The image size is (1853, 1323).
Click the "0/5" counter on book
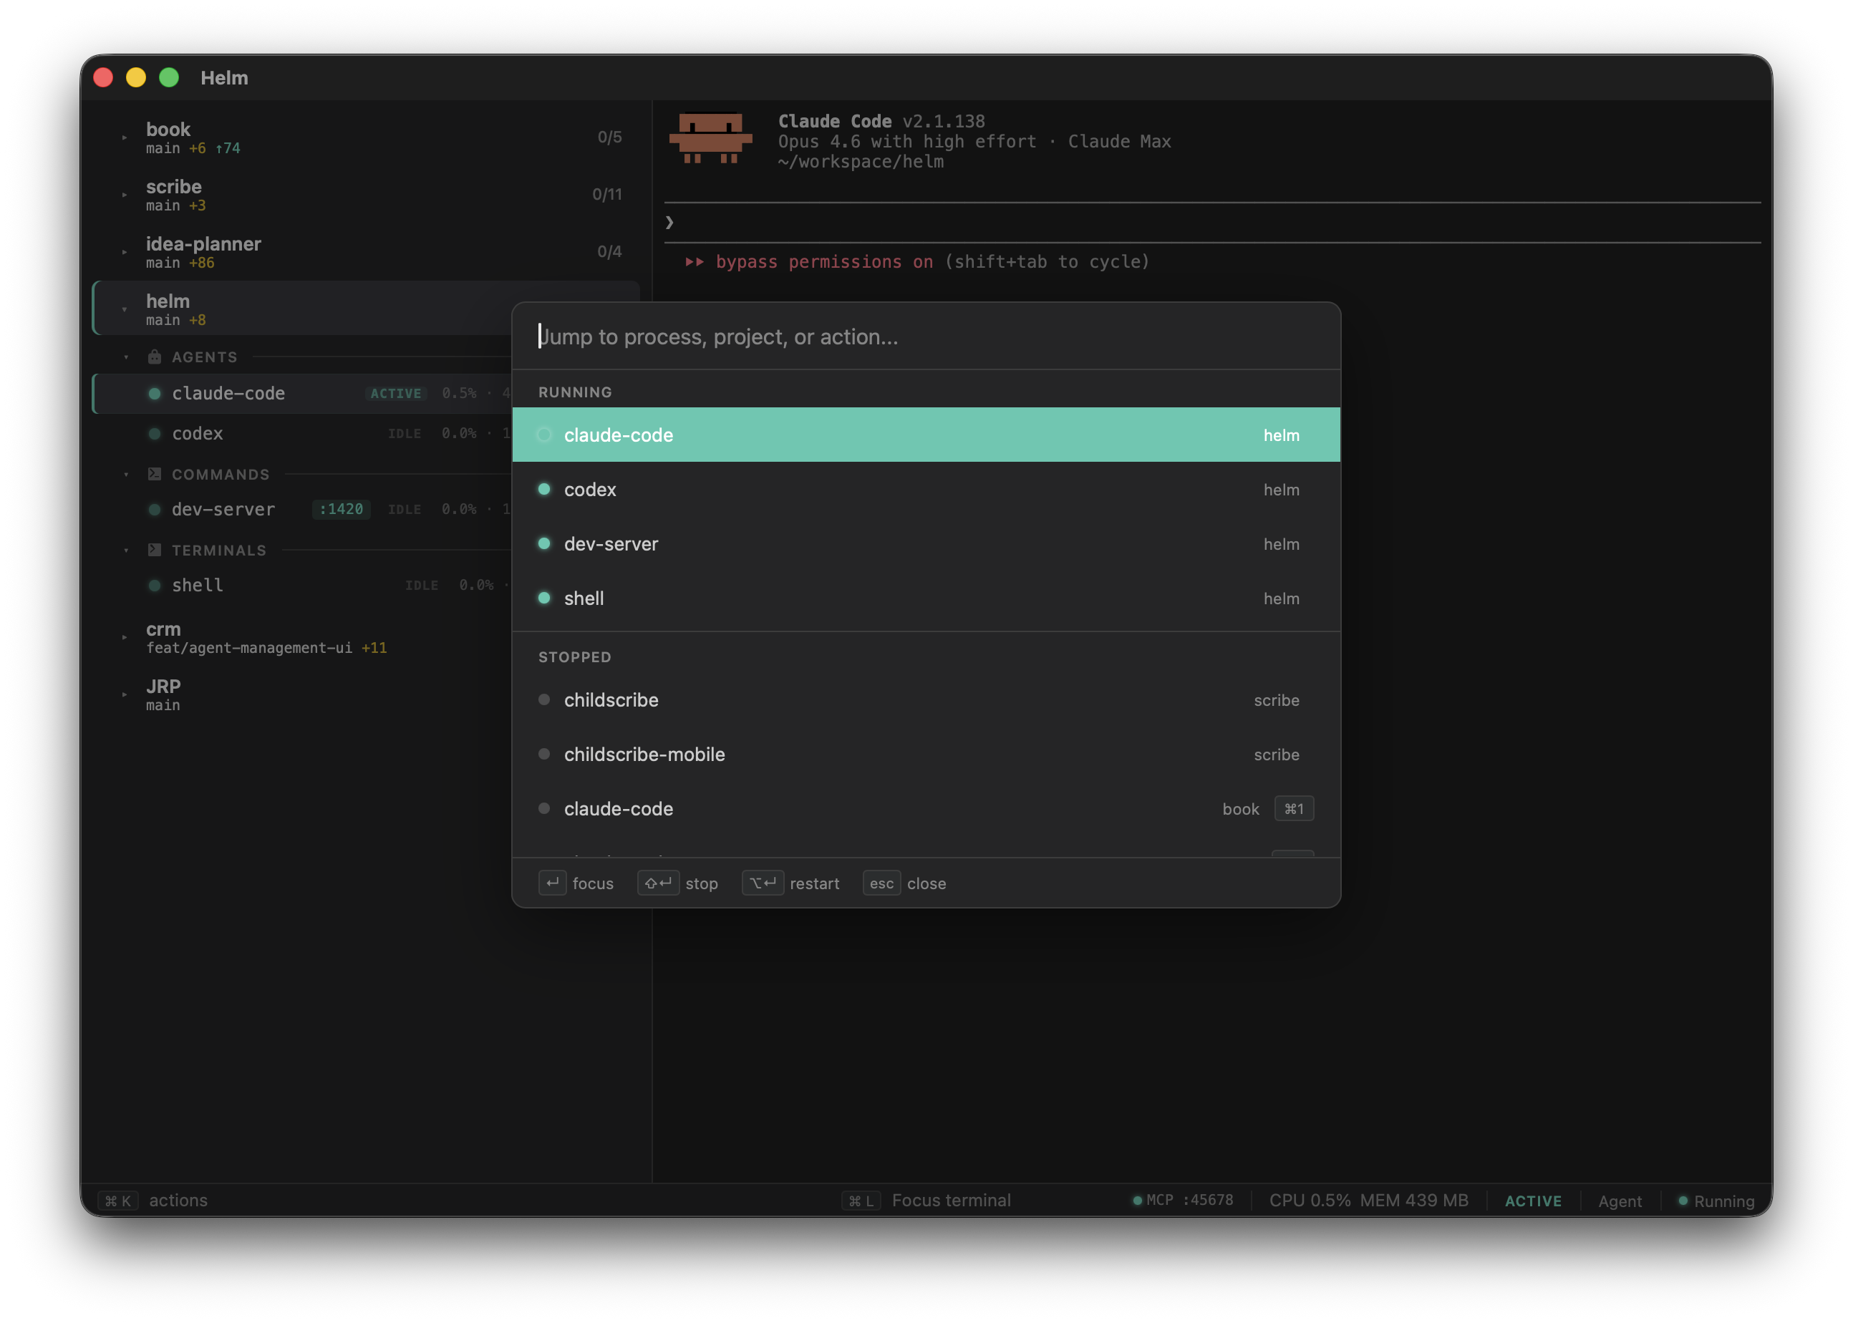[609, 137]
